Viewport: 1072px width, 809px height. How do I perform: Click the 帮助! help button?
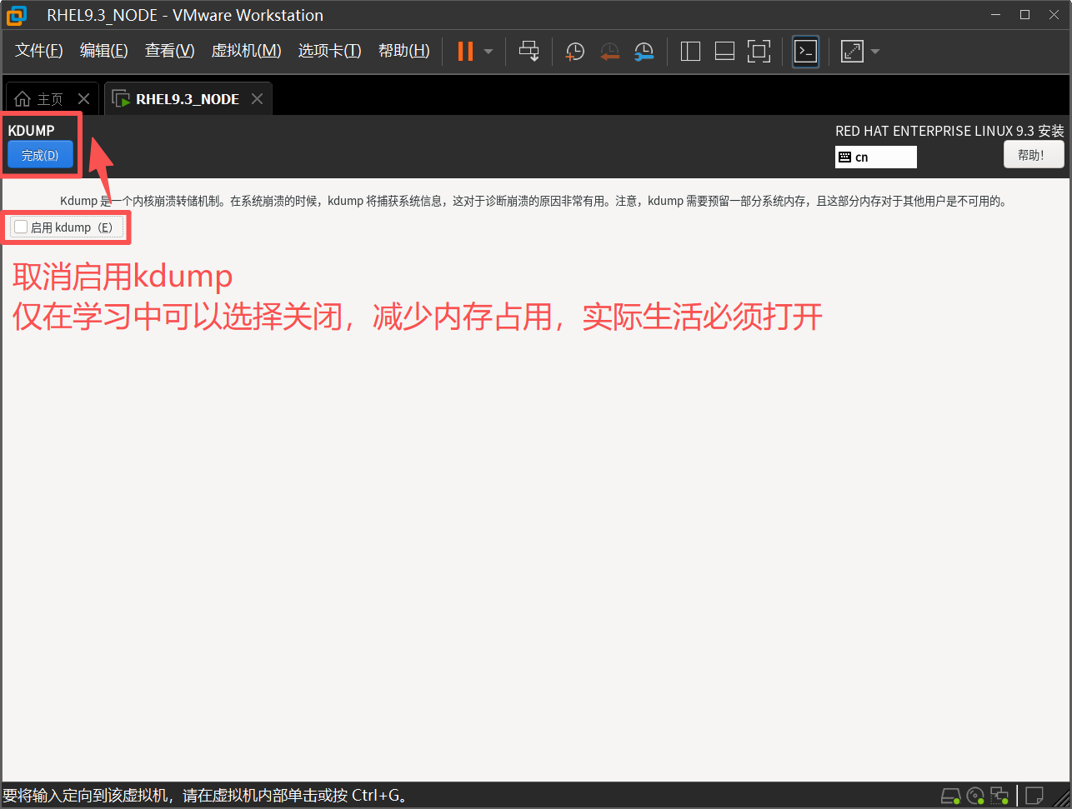1034,155
